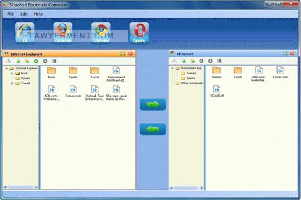Close the Internet Explorer 6 panel
This screenshot has height=200, width=301.
click(x=130, y=53)
